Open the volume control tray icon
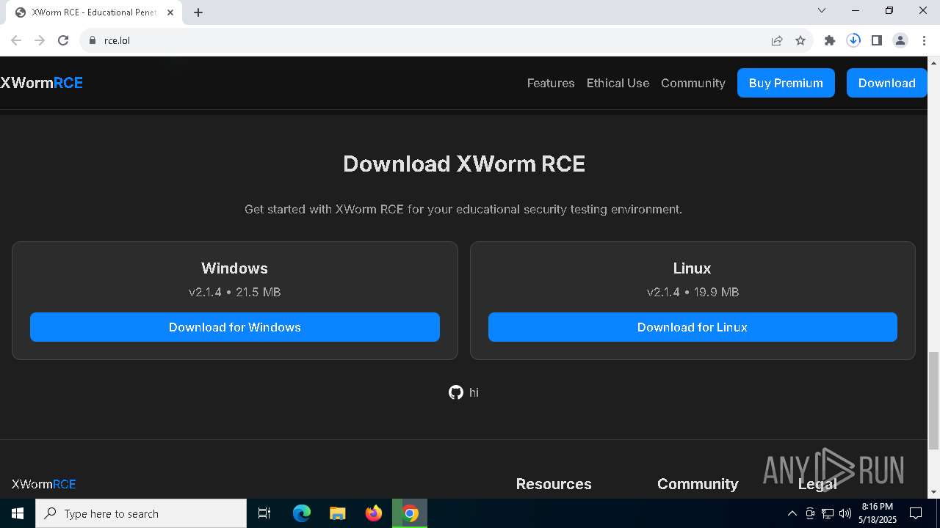The width and height of the screenshot is (940, 528). coord(845,513)
